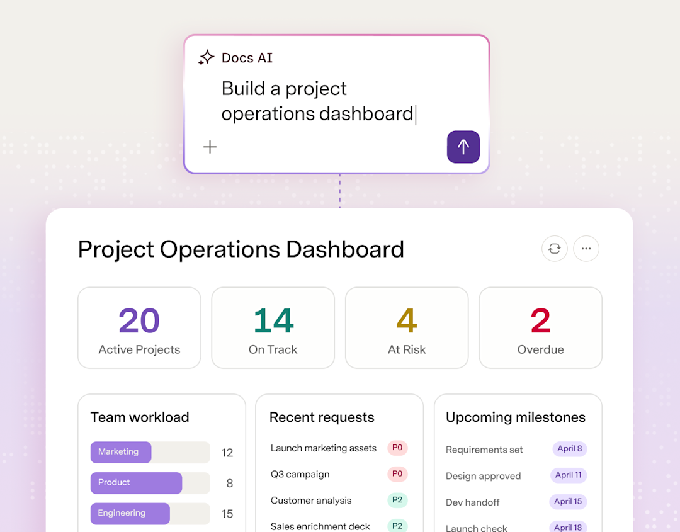Select the Launch marketing assets request
Image resolution: width=680 pixels, height=532 pixels.
pos(324,448)
